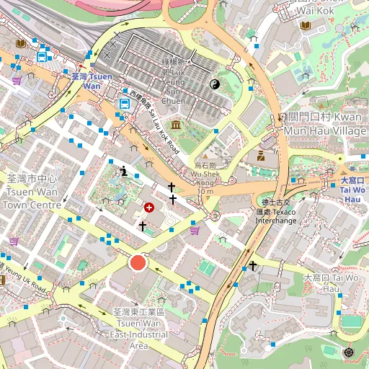Open the museum icon near Sai Lau Kok Road
The height and width of the screenshot is (369, 369).
tap(176, 125)
